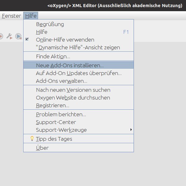This screenshot has height=186, width=186.
Task: Click the wrench transformation scenario icon
Action: pos(10,36)
